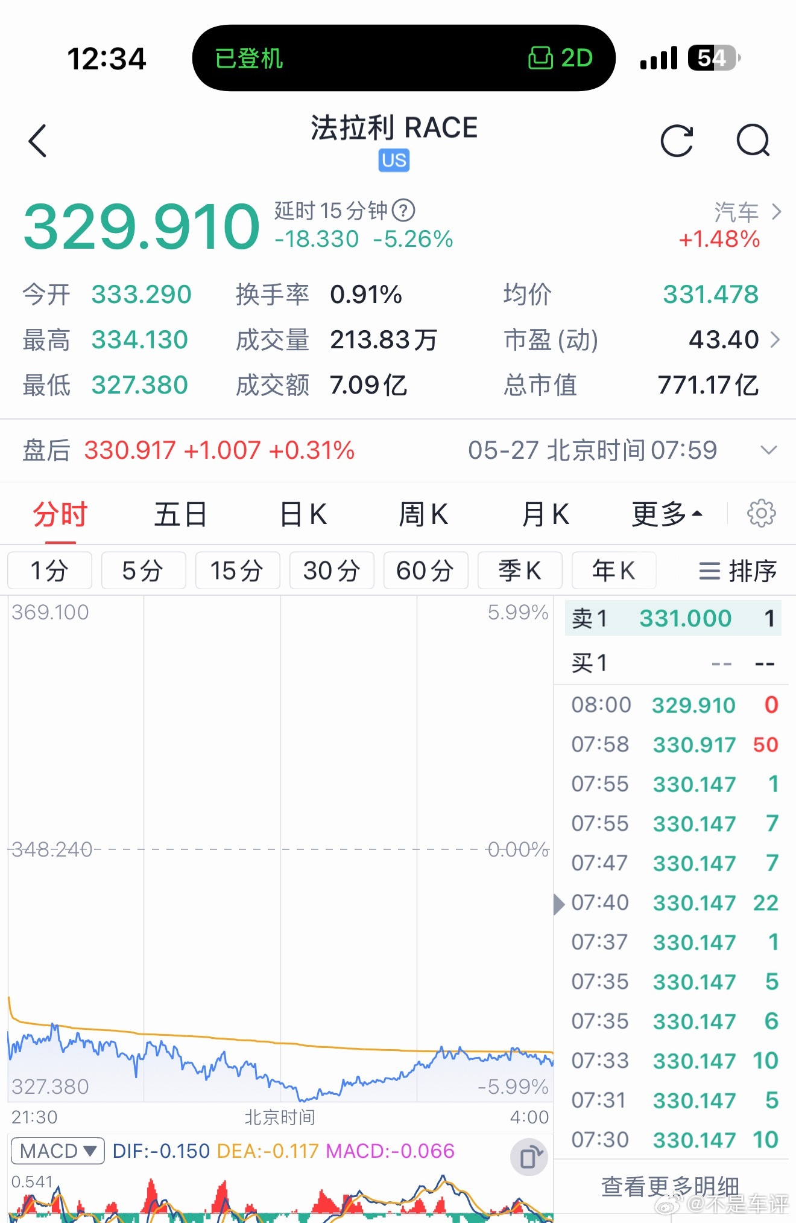Tap the 07:37 330.147 trade row
The image size is (796, 1223).
[674, 942]
